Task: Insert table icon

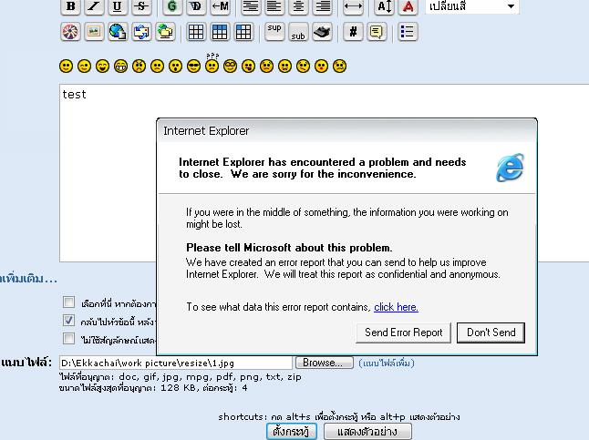Action: tap(196, 32)
